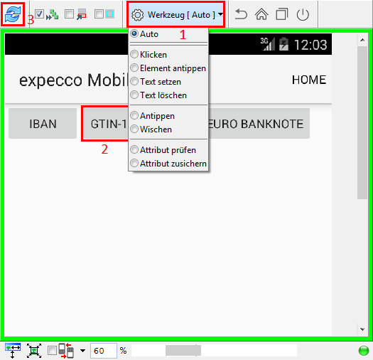Click the power button icon
This screenshot has width=373, height=360.
click(x=303, y=14)
